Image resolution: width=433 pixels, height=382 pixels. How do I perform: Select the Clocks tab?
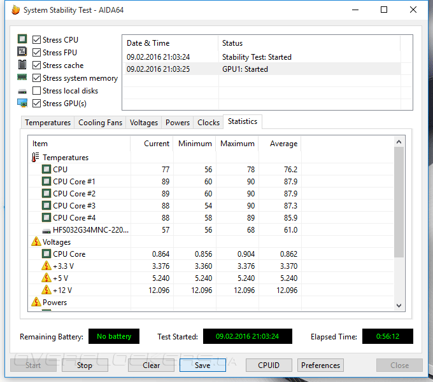tap(208, 123)
